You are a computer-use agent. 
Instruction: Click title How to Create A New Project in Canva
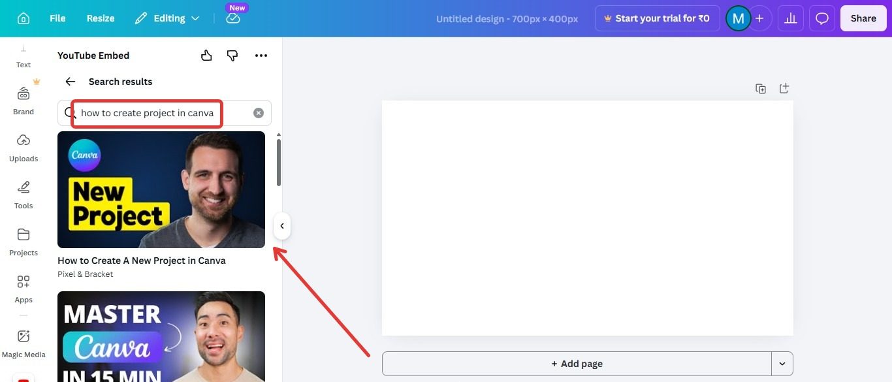[142, 261]
